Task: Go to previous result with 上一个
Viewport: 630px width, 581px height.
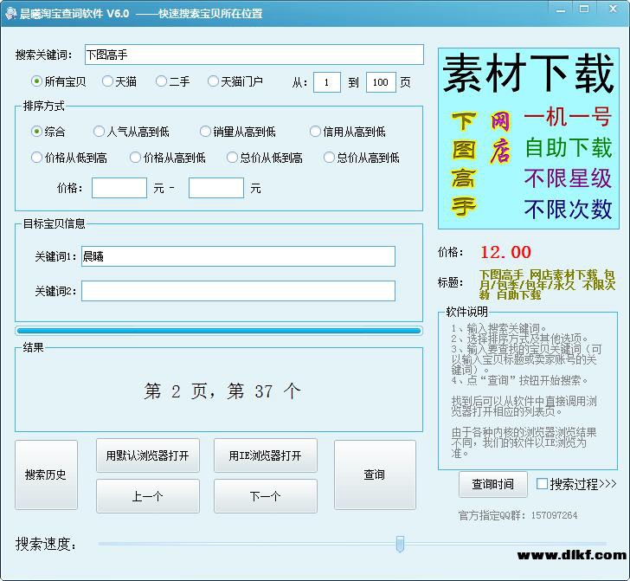Action: [x=147, y=496]
